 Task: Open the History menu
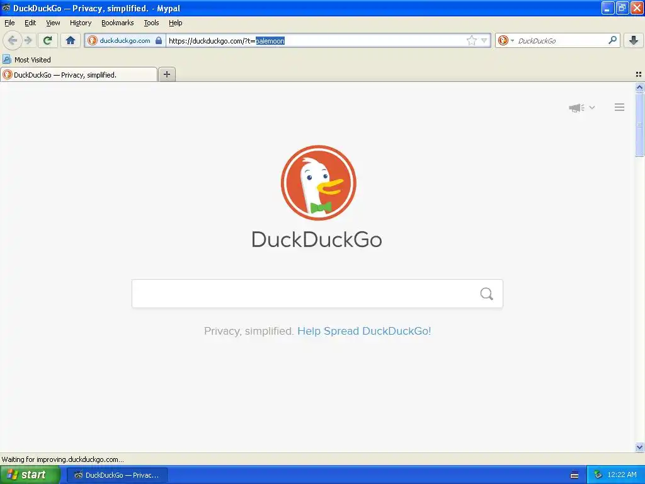81,23
